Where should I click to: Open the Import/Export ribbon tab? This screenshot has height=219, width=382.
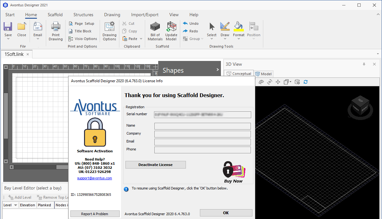tap(145, 15)
